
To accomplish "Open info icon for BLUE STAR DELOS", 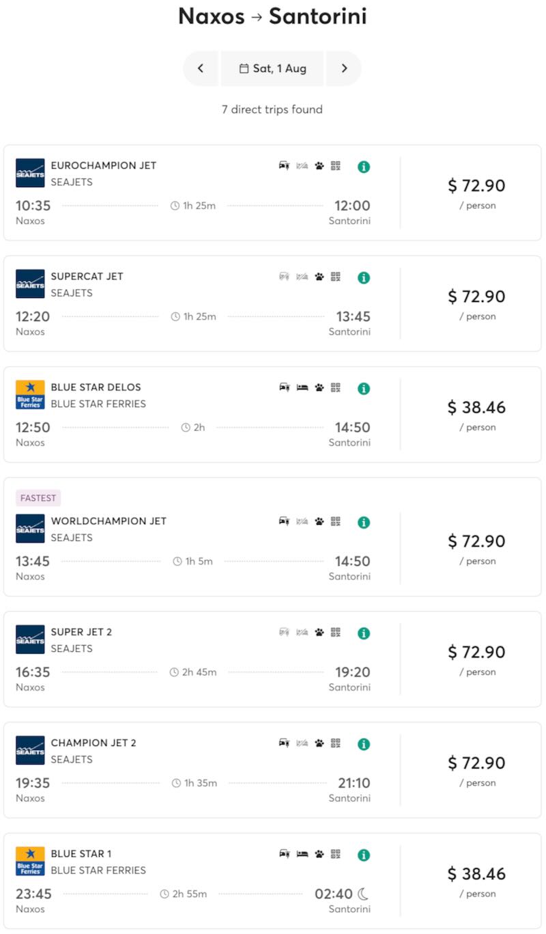I will pos(364,388).
